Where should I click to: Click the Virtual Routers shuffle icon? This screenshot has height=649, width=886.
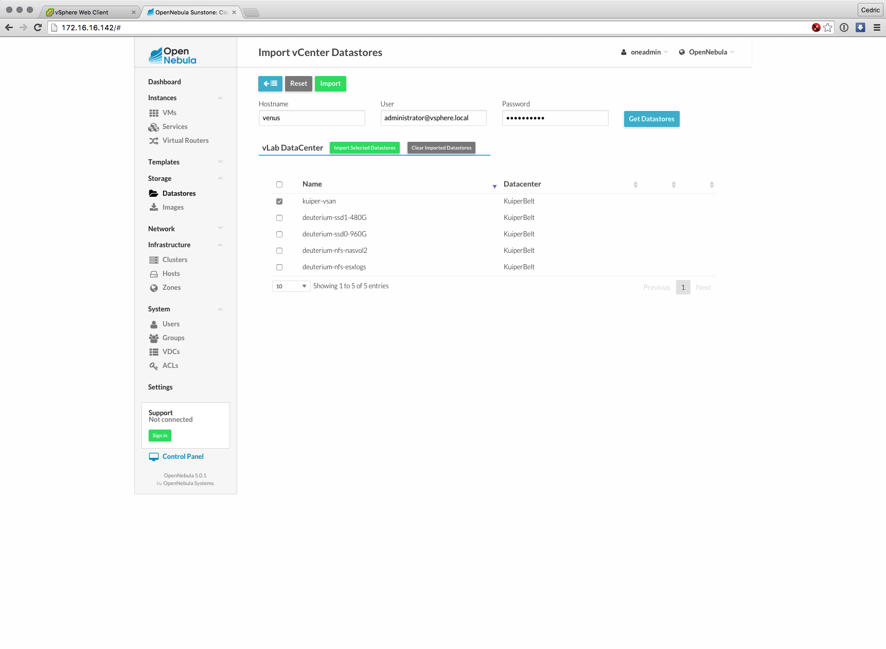pyautogui.click(x=154, y=141)
